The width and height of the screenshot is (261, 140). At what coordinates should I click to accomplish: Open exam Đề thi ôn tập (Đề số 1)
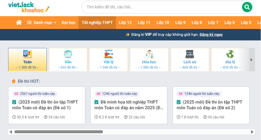pos(45,105)
